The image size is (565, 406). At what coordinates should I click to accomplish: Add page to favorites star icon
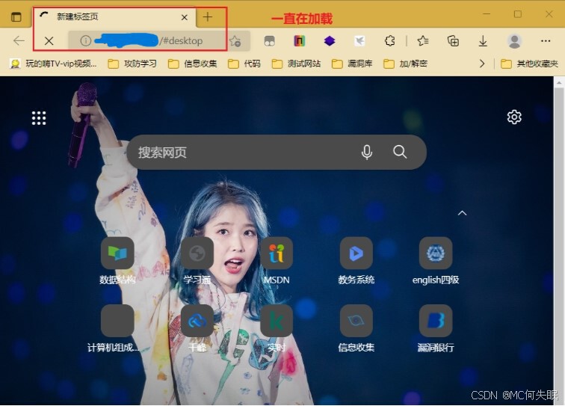235,41
